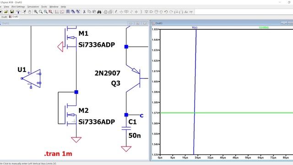Image resolution: width=293 pixels, height=165 pixels.
Task: Switch to the Draft3 waveform plot tab
Action: tap(14, 17)
